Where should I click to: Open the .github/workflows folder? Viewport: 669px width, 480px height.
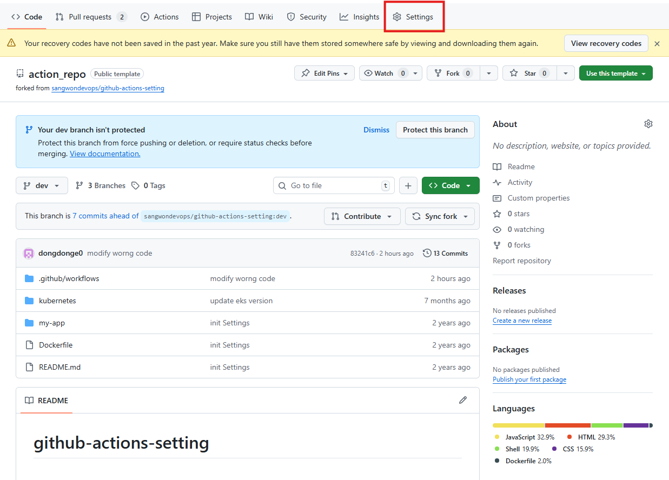[69, 278]
